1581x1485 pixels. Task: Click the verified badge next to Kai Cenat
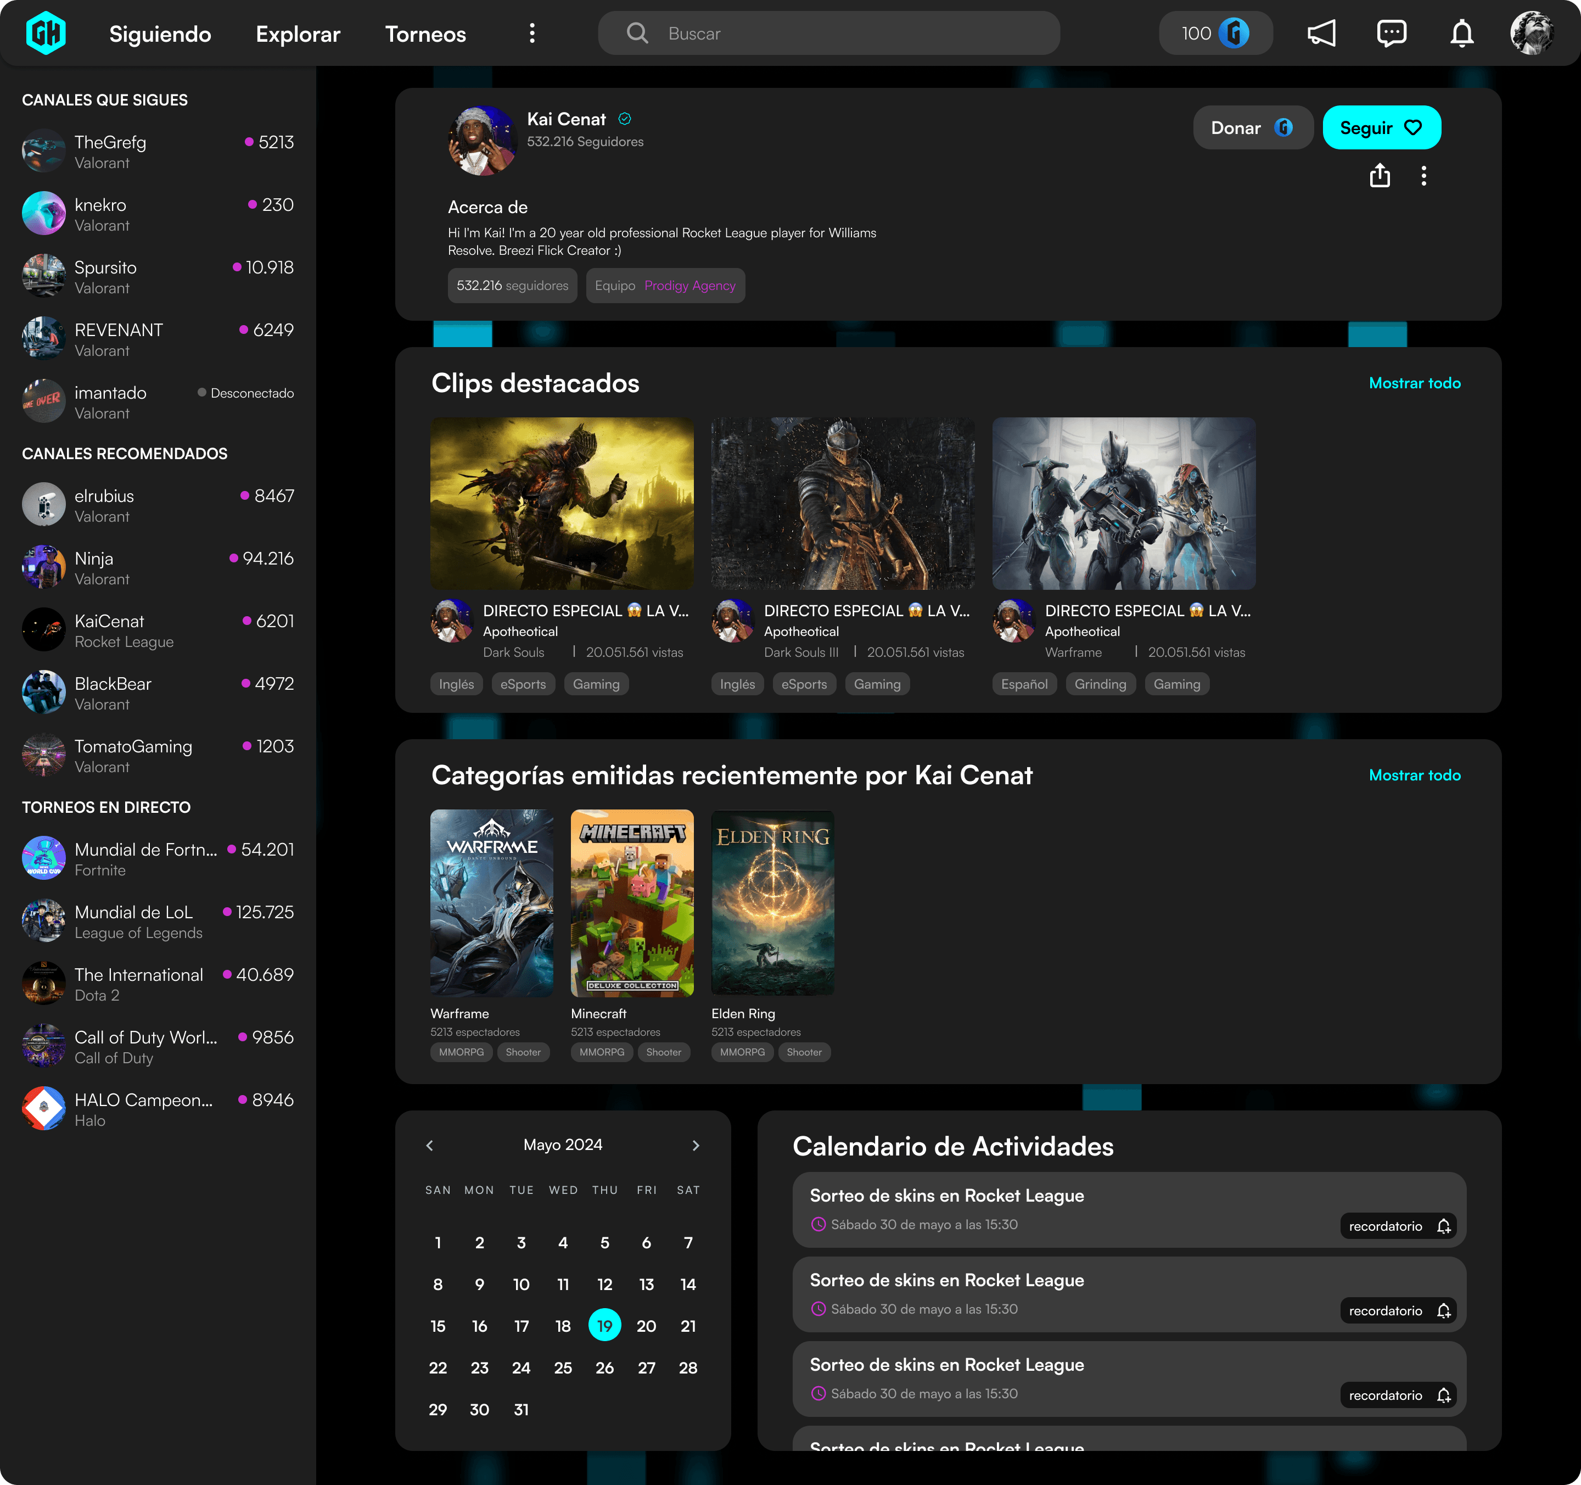pos(625,119)
